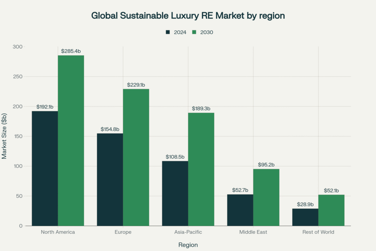Click the Asia-Pacific x-axis category label
376x251 pixels.
click(188, 232)
